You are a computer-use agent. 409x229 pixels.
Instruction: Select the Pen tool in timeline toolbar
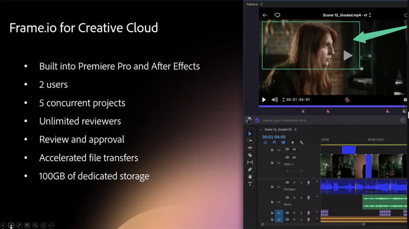(x=250, y=169)
